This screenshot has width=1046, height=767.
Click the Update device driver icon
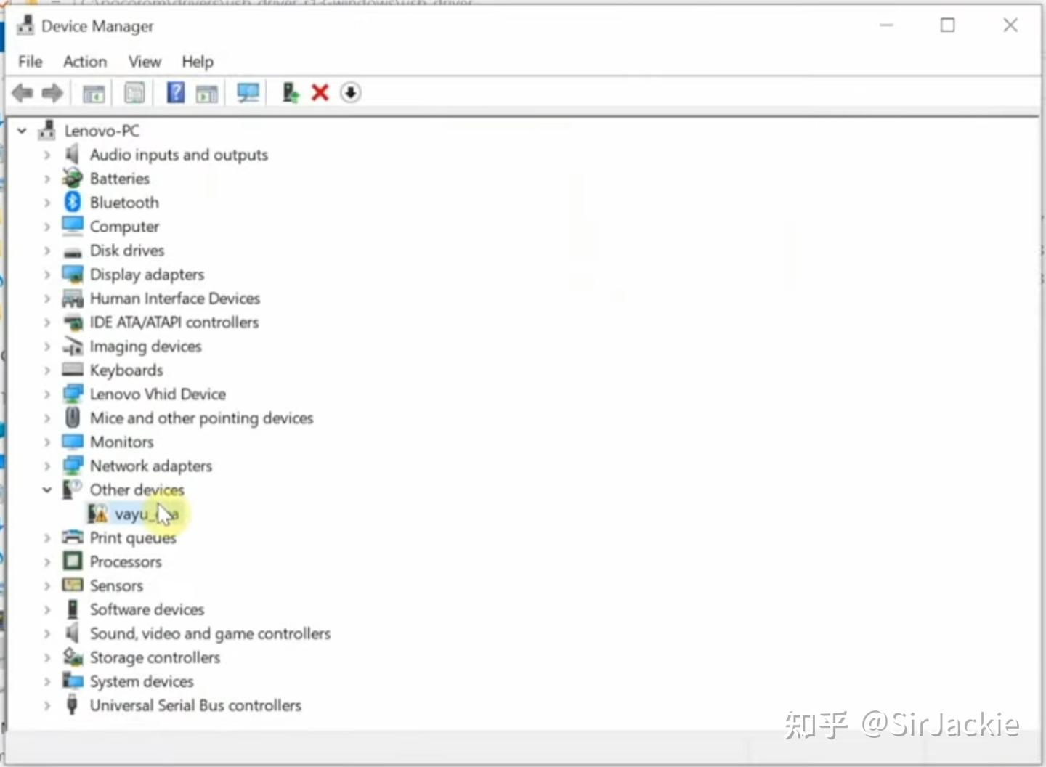[x=290, y=92]
